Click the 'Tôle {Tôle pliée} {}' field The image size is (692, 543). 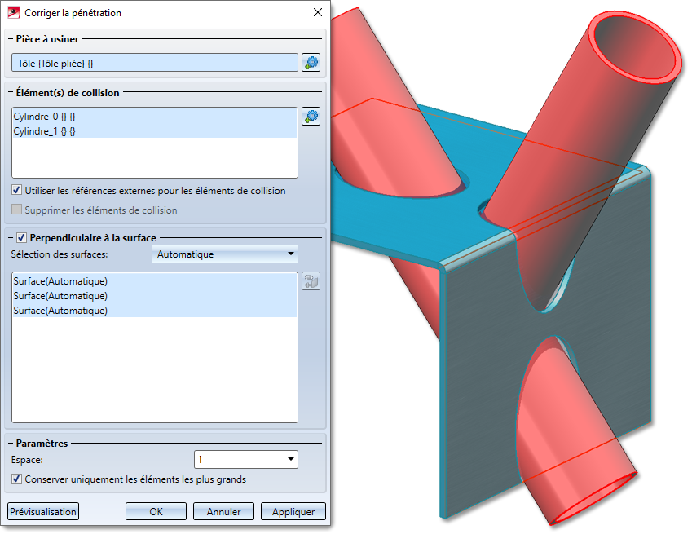(x=155, y=63)
